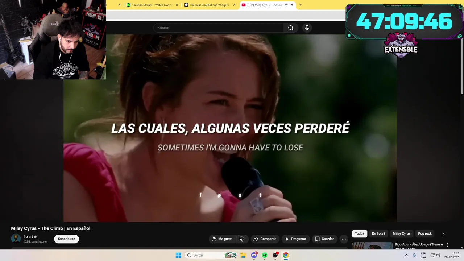Open the network status tray icon
The image size is (464, 261).
(432, 255)
